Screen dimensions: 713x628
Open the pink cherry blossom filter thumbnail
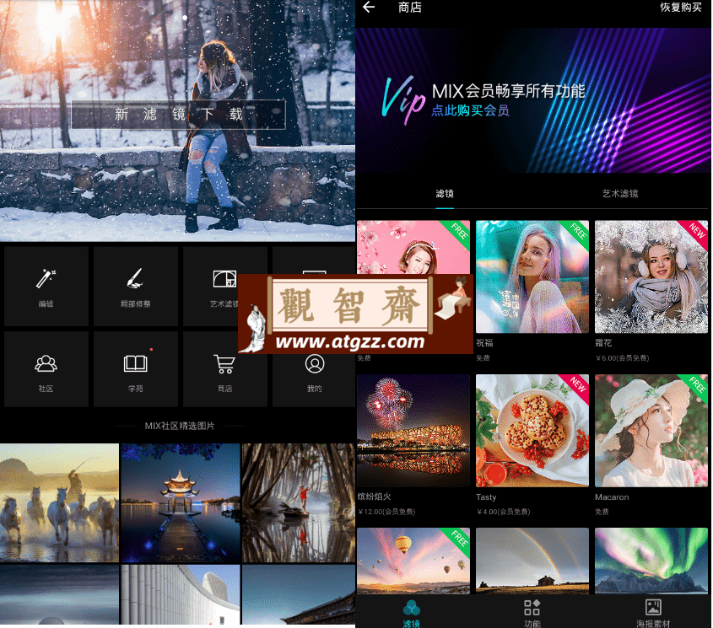413,247
